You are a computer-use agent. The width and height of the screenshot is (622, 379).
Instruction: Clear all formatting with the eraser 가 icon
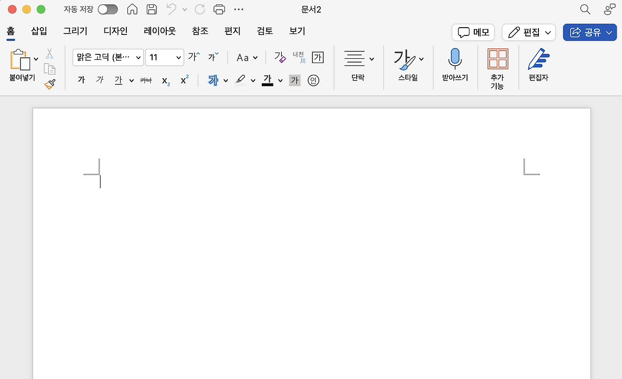280,57
